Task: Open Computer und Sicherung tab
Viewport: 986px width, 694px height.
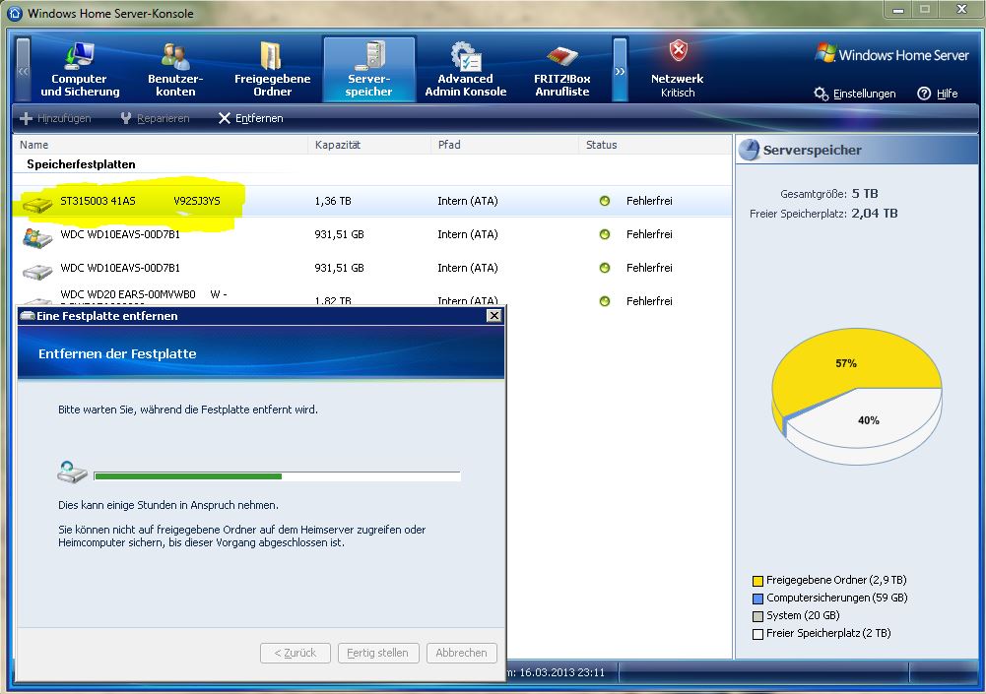Action: tap(80, 69)
